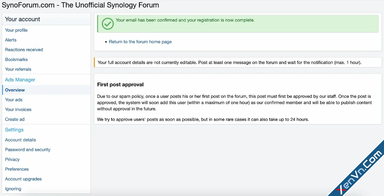This screenshot has width=384, height=196.
Task: Open Password and security settings
Action: 28,150
